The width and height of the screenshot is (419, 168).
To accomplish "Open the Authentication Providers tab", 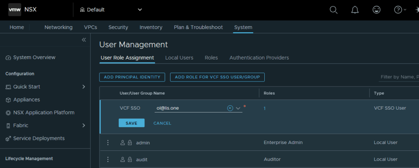I will pos(259,58).
